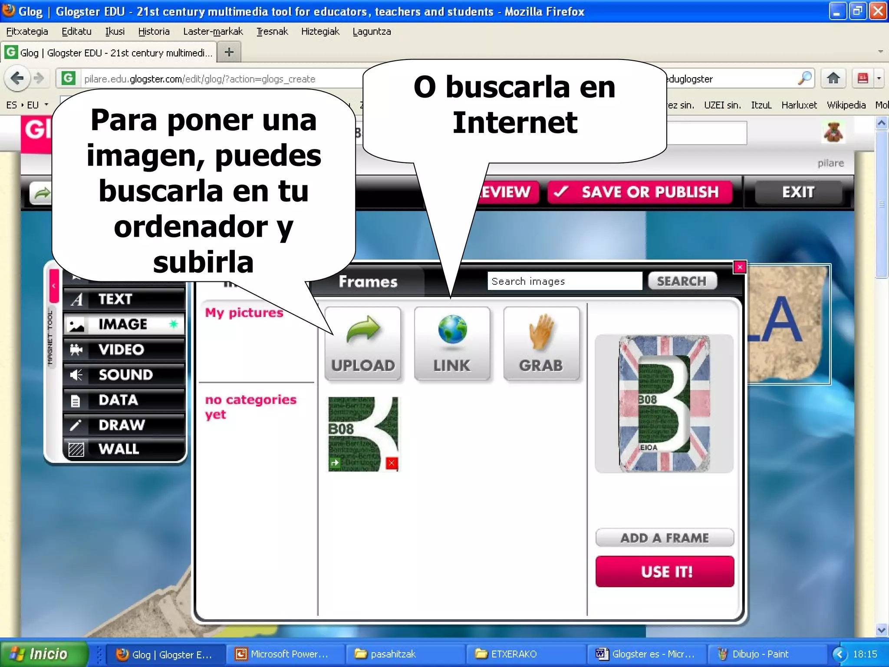889x667 pixels.
Task: Click the page scrollbar up arrow
Action: (x=882, y=124)
